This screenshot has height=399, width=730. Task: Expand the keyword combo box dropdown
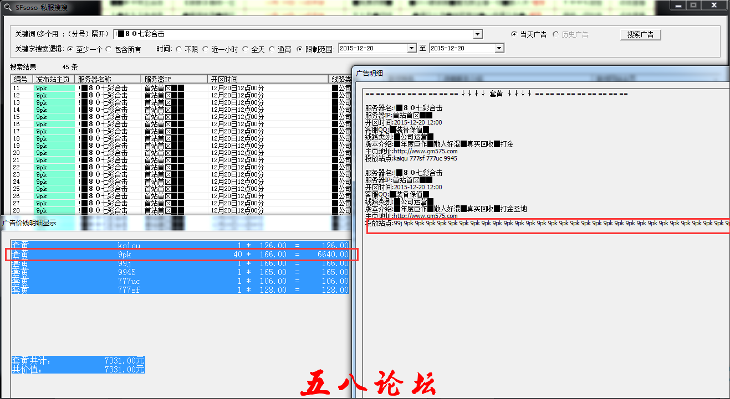[x=478, y=34]
